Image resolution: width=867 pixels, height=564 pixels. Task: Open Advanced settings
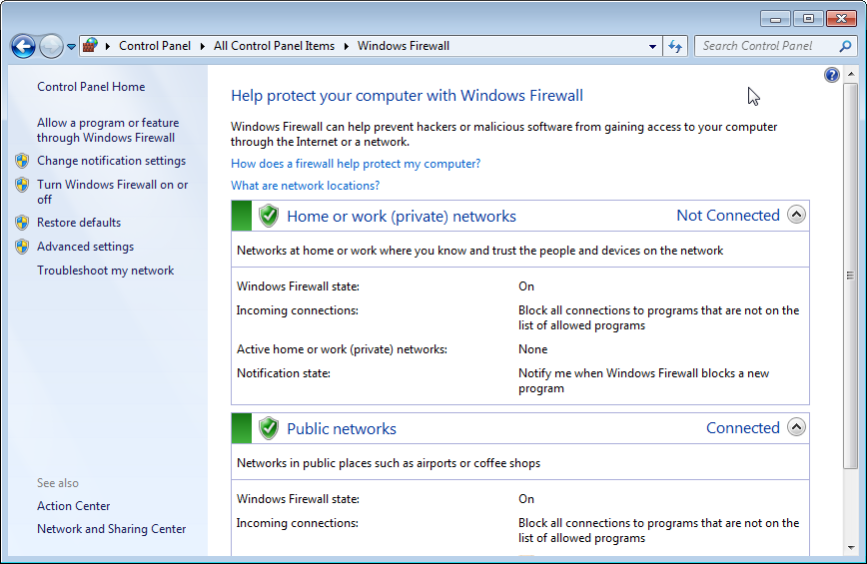tap(85, 247)
